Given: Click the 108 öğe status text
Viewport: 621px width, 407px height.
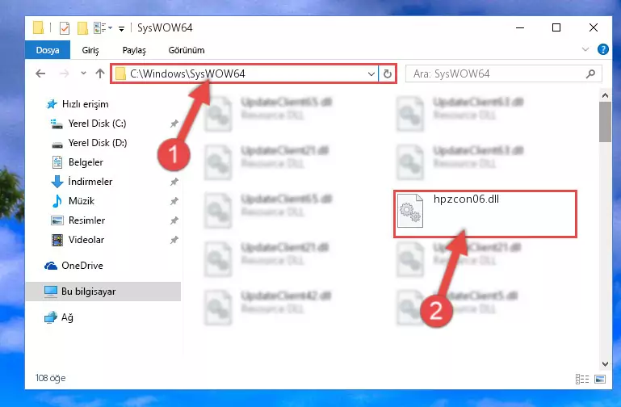Looking at the screenshot, I should 50,378.
